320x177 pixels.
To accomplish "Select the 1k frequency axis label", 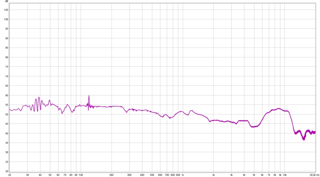I will coord(182,175).
